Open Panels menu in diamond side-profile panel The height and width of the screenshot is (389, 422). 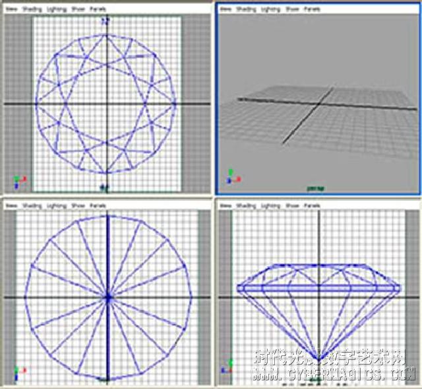pyautogui.click(x=312, y=205)
